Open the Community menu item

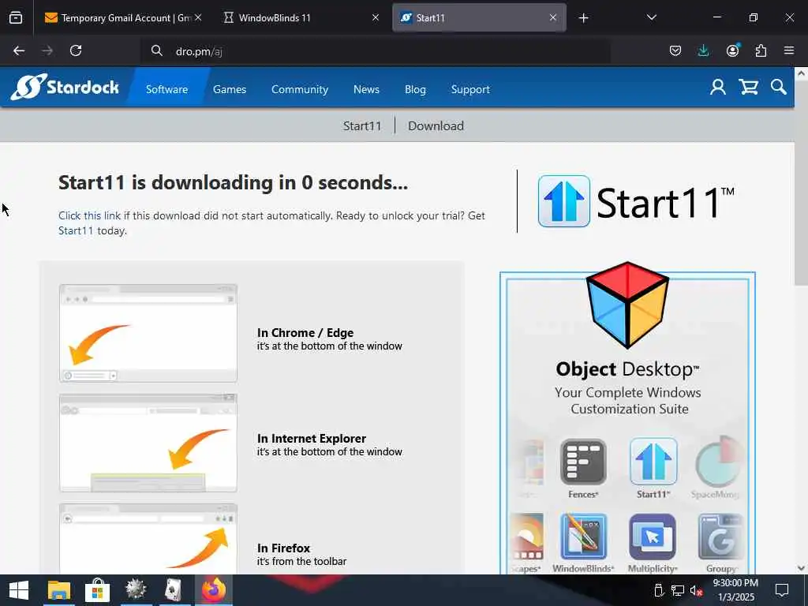[x=299, y=89]
